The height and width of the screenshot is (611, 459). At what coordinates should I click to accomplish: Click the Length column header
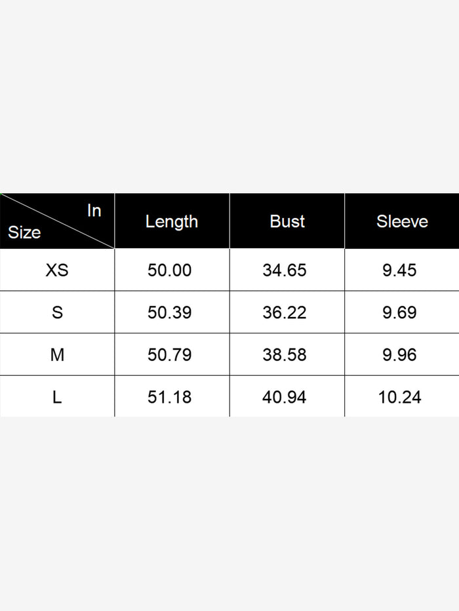pyautogui.click(x=172, y=221)
